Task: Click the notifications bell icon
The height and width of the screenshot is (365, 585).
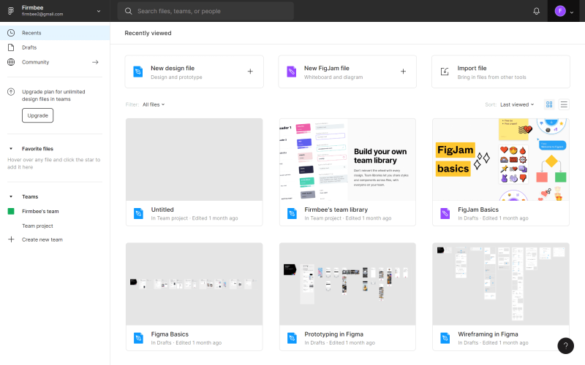Action: 536,11
